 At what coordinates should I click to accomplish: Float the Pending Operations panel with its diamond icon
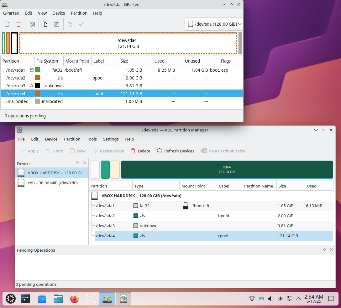[324, 249]
